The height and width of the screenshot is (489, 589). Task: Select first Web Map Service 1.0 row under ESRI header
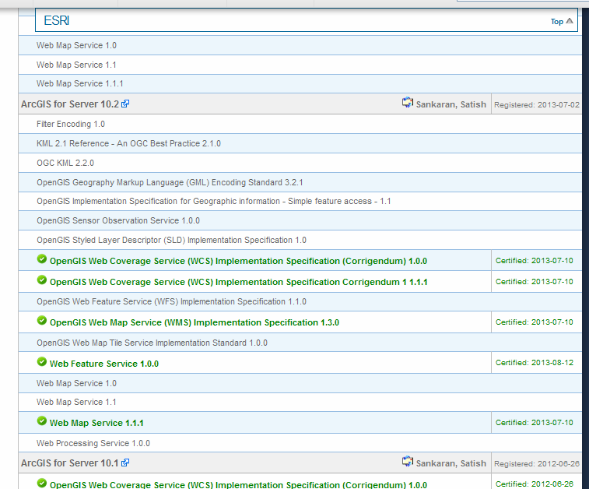(x=300, y=45)
